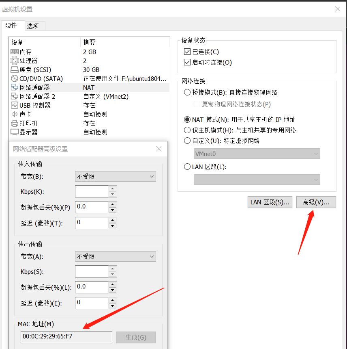
Task: Toggle the 已连接(C) checkbox
Action: 187,52
